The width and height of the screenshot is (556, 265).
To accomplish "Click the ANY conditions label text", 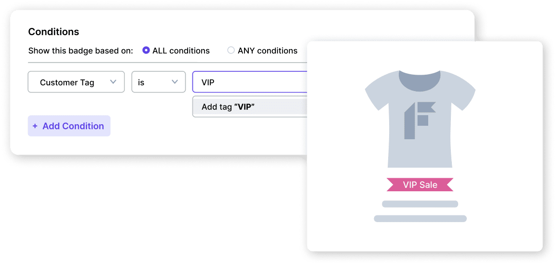I will pos(268,51).
